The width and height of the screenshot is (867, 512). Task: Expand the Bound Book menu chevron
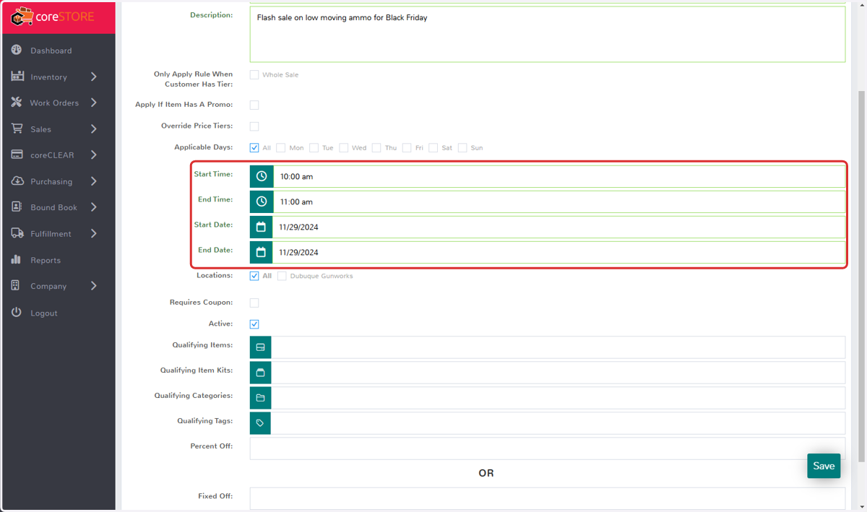pos(94,207)
